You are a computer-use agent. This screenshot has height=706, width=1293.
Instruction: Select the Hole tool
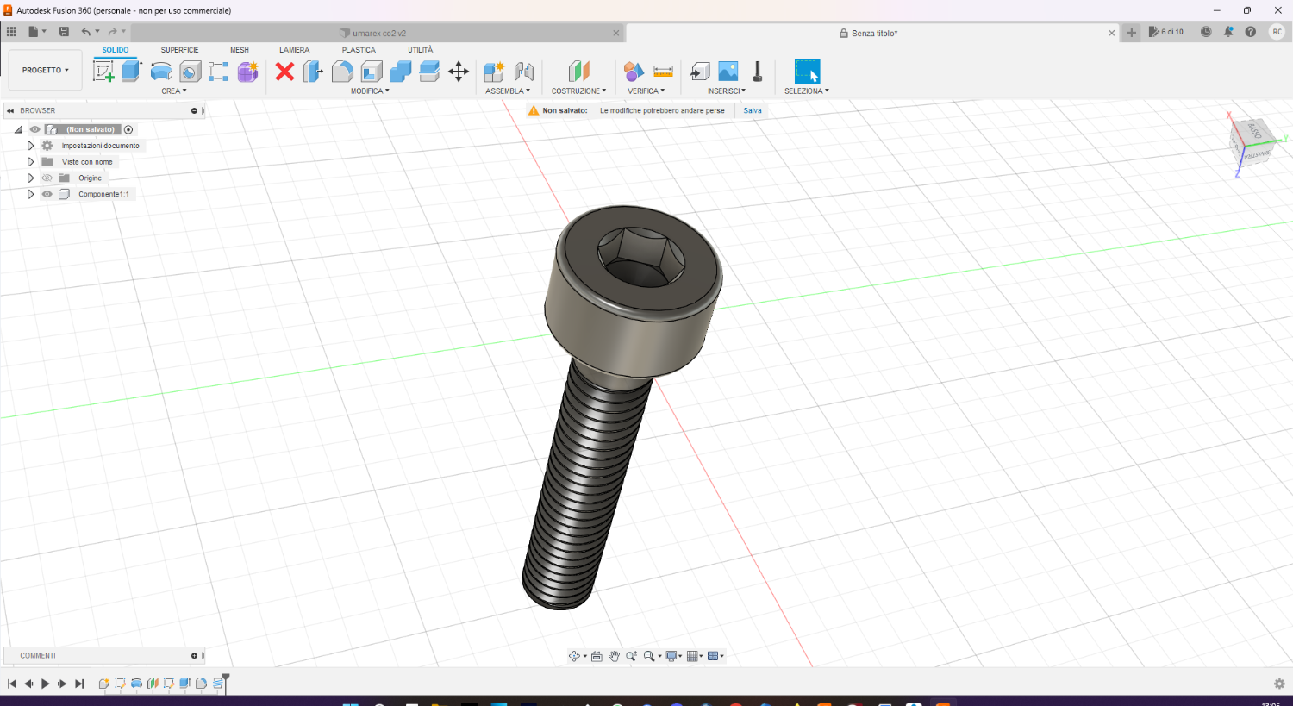click(x=191, y=72)
